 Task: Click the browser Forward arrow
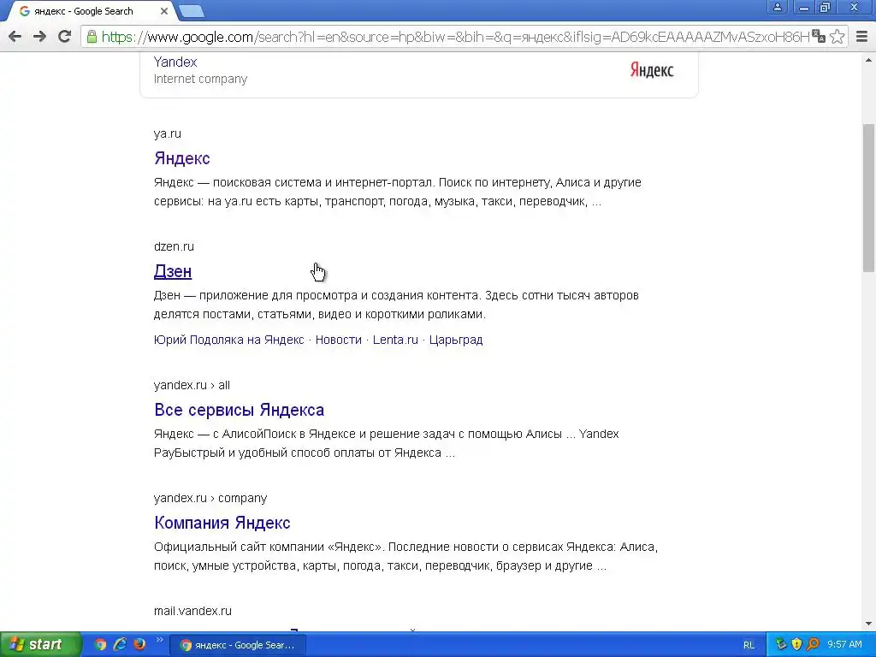(39, 37)
